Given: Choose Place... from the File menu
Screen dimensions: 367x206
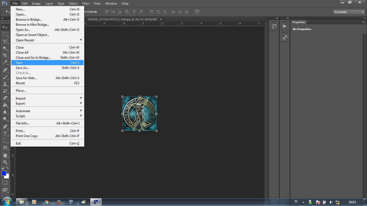Looking at the screenshot, I should (47, 90).
